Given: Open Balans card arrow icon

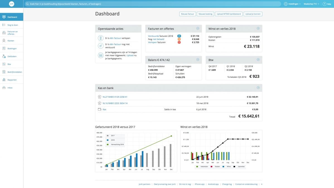Looking at the screenshot, I should (198, 60).
